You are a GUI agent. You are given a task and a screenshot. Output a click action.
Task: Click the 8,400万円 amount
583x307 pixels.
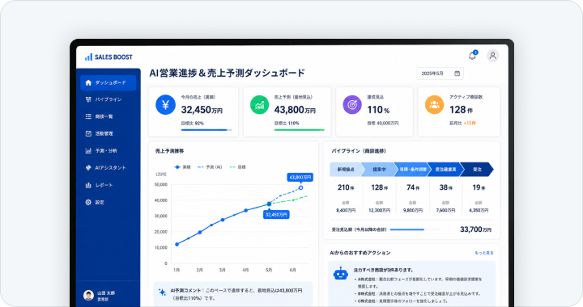[x=346, y=210]
